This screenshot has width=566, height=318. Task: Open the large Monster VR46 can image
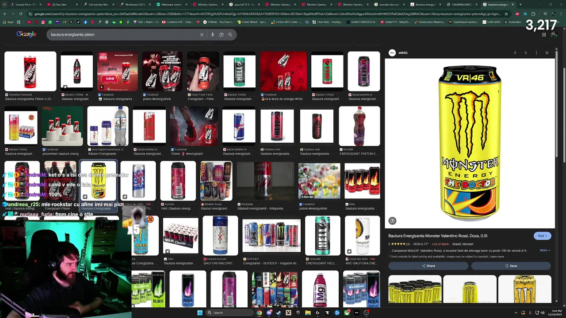[470, 144]
